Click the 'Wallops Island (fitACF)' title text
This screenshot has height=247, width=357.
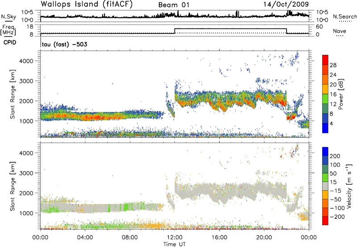[87, 4]
